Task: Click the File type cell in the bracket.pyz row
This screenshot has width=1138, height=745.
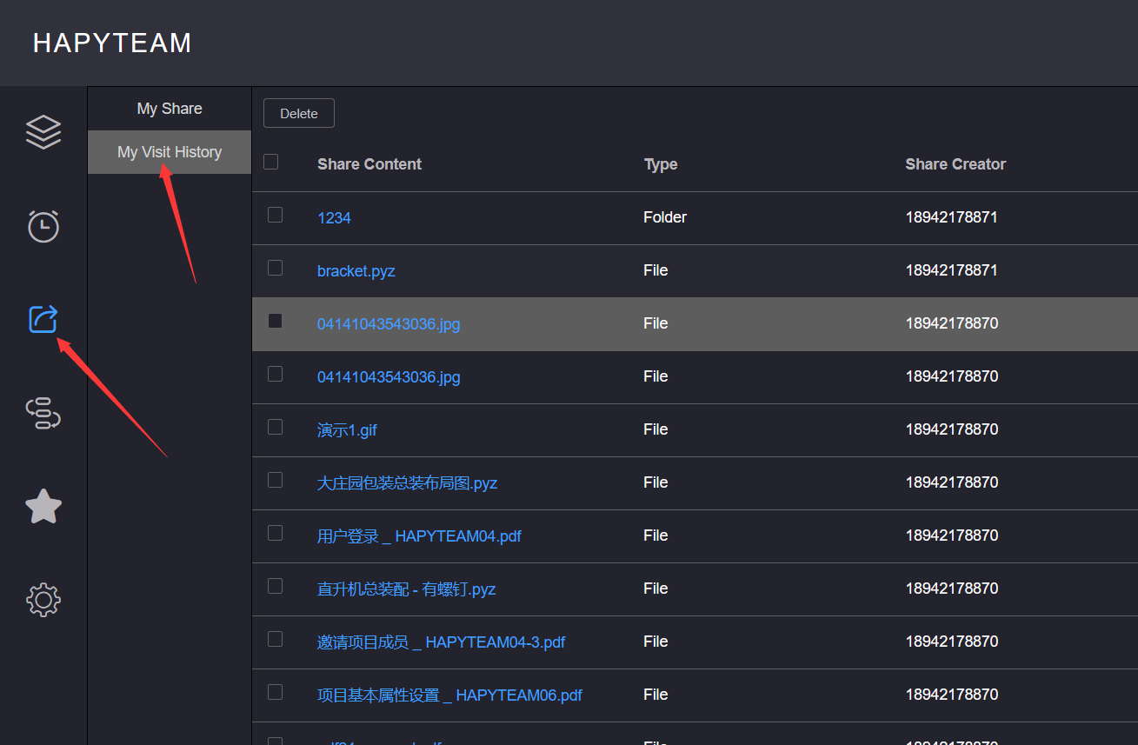Action: pos(656,270)
